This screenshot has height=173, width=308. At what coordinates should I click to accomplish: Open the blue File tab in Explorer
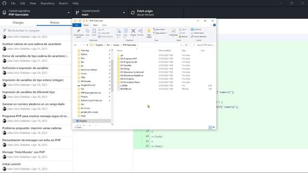(77, 25)
